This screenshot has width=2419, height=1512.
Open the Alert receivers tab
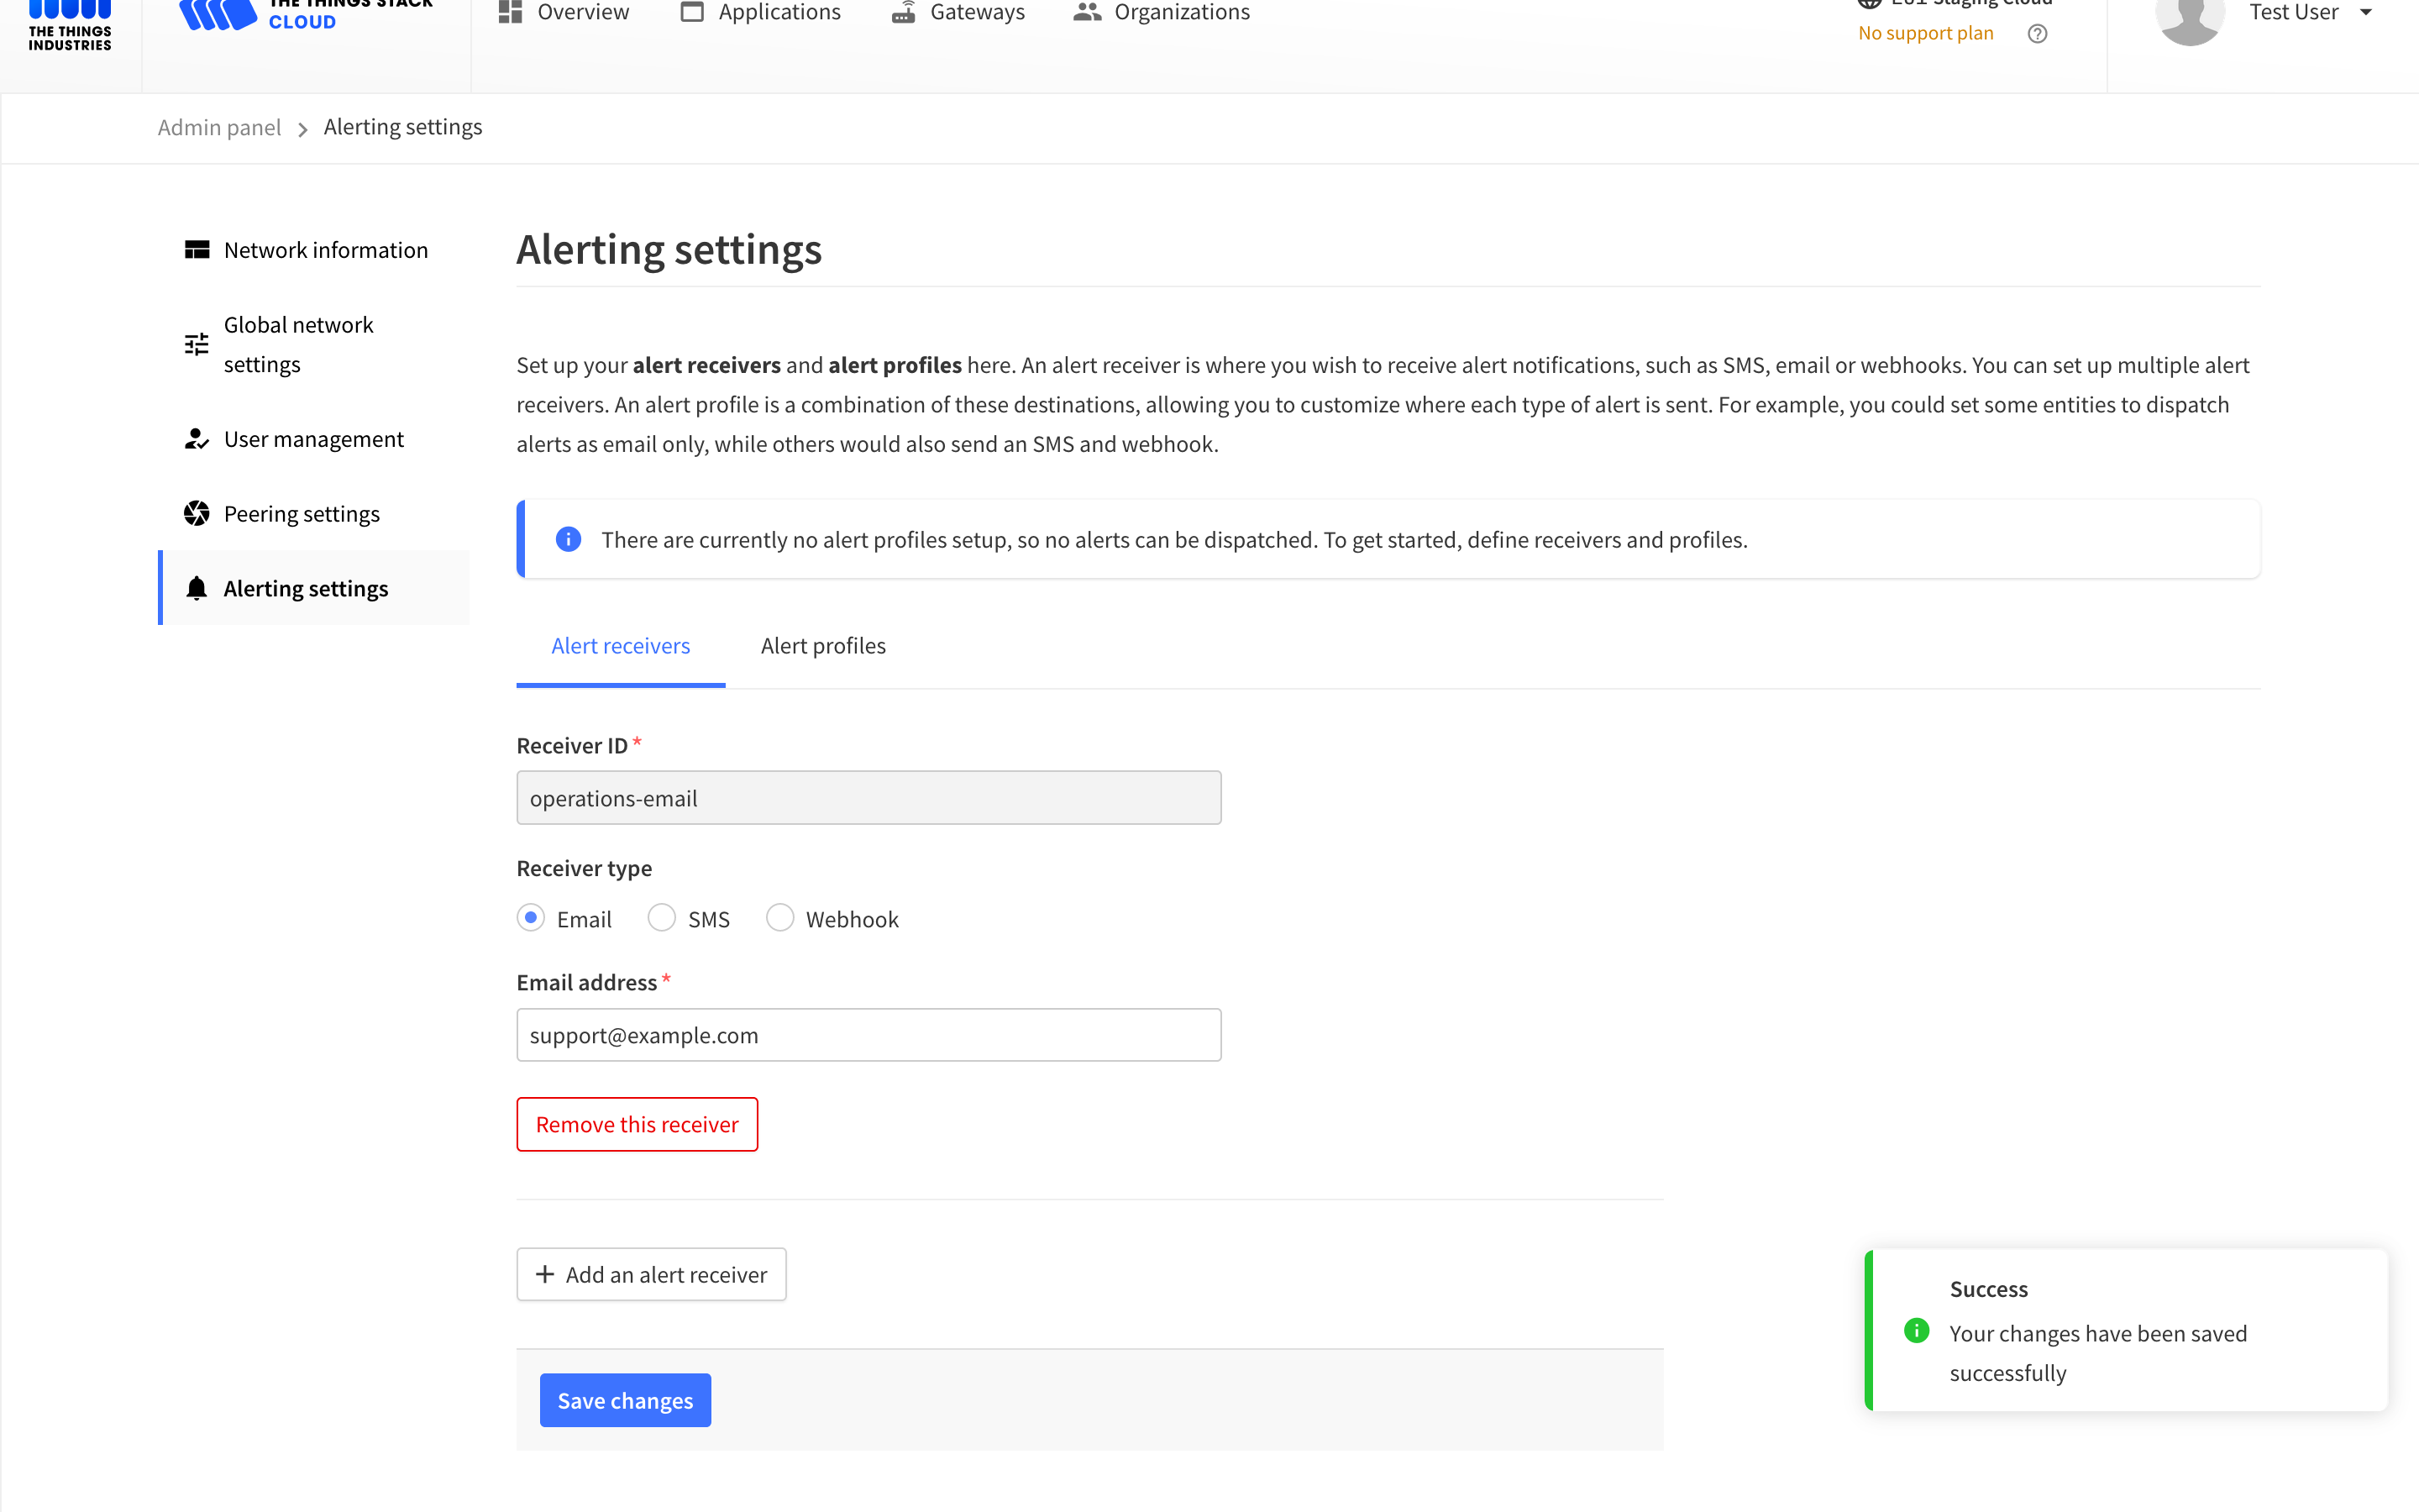(620, 646)
